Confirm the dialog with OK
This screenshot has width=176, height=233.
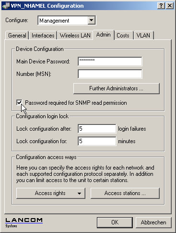(115, 222)
